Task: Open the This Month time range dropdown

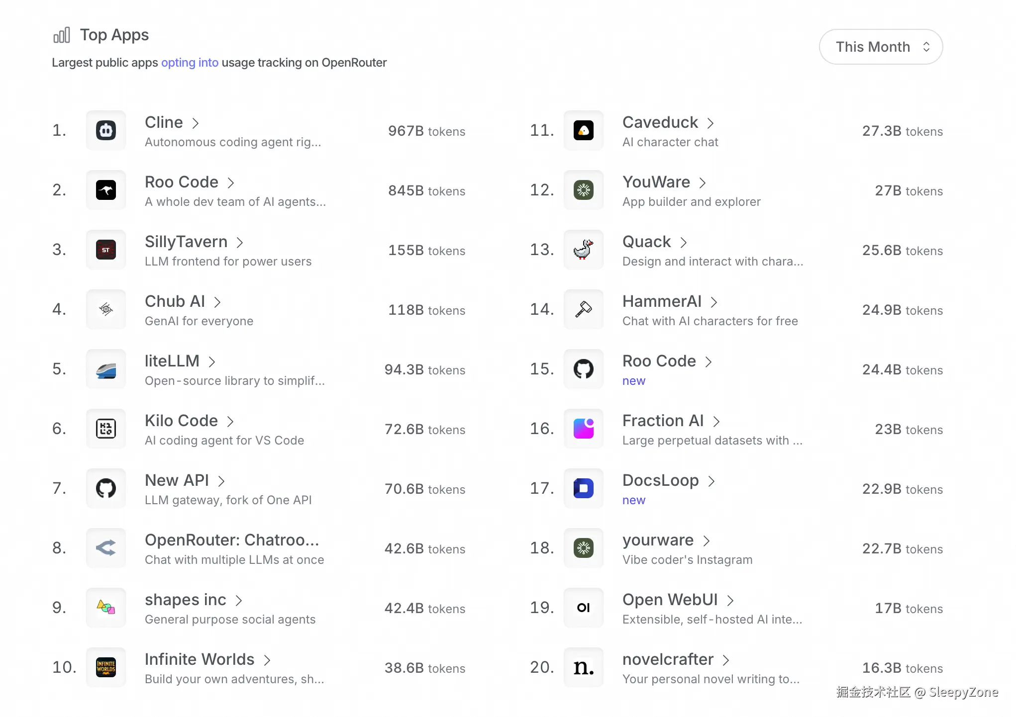Action: click(881, 47)
